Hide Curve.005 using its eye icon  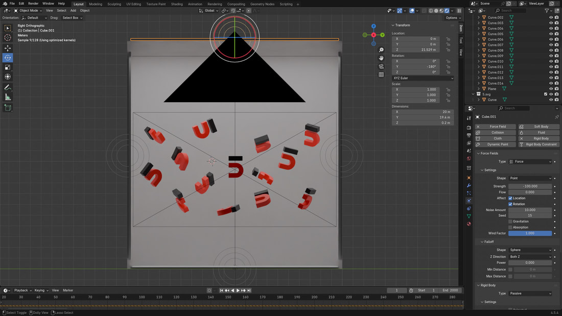(x=551, y=34)
